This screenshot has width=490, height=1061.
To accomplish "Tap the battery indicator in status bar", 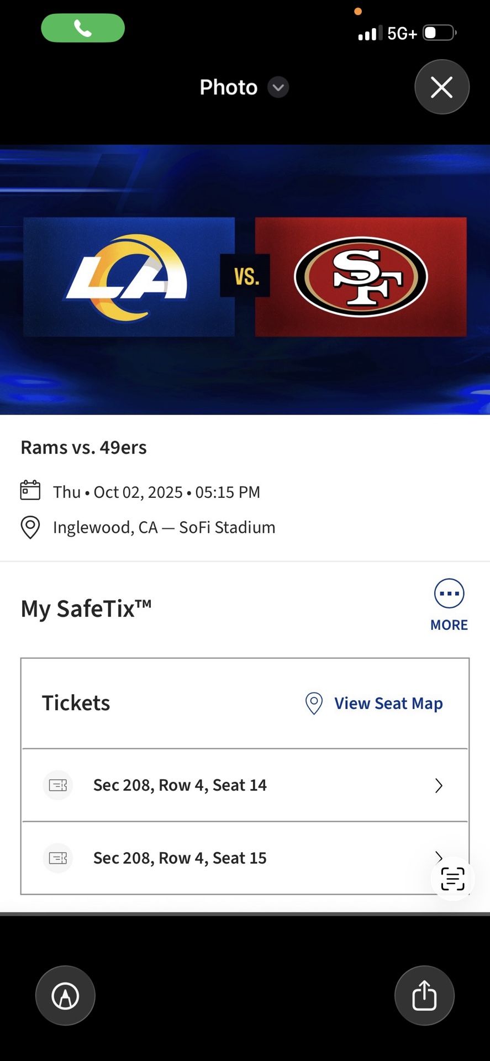I will coord(439,33).
